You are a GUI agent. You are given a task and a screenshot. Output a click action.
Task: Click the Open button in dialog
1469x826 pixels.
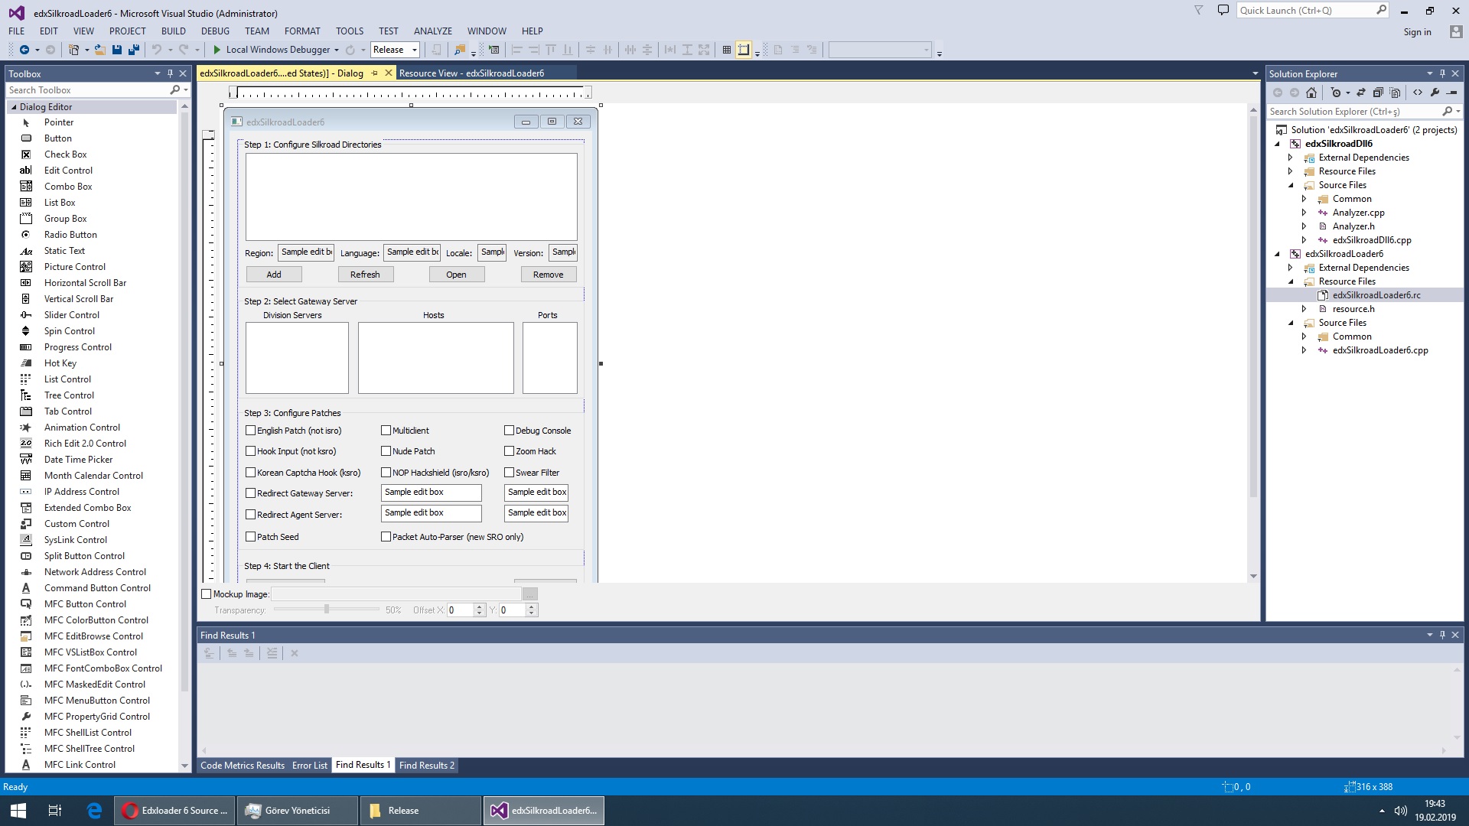click(x=456, y=275)
